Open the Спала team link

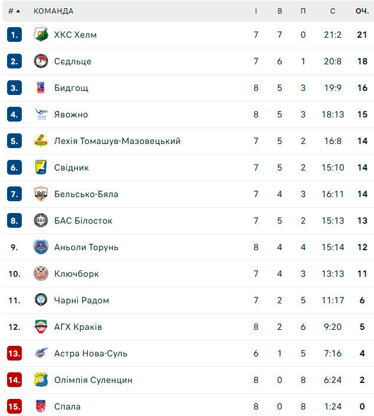click(x=67, y=407)
